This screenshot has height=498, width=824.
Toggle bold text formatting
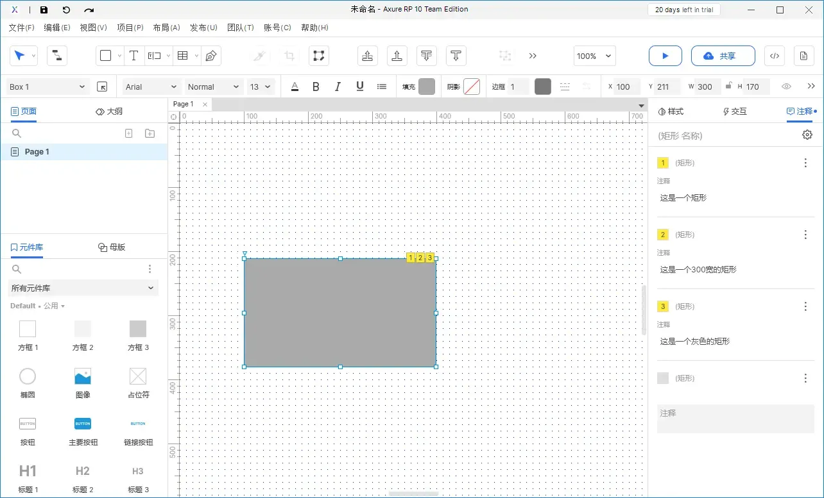(316, 87)
